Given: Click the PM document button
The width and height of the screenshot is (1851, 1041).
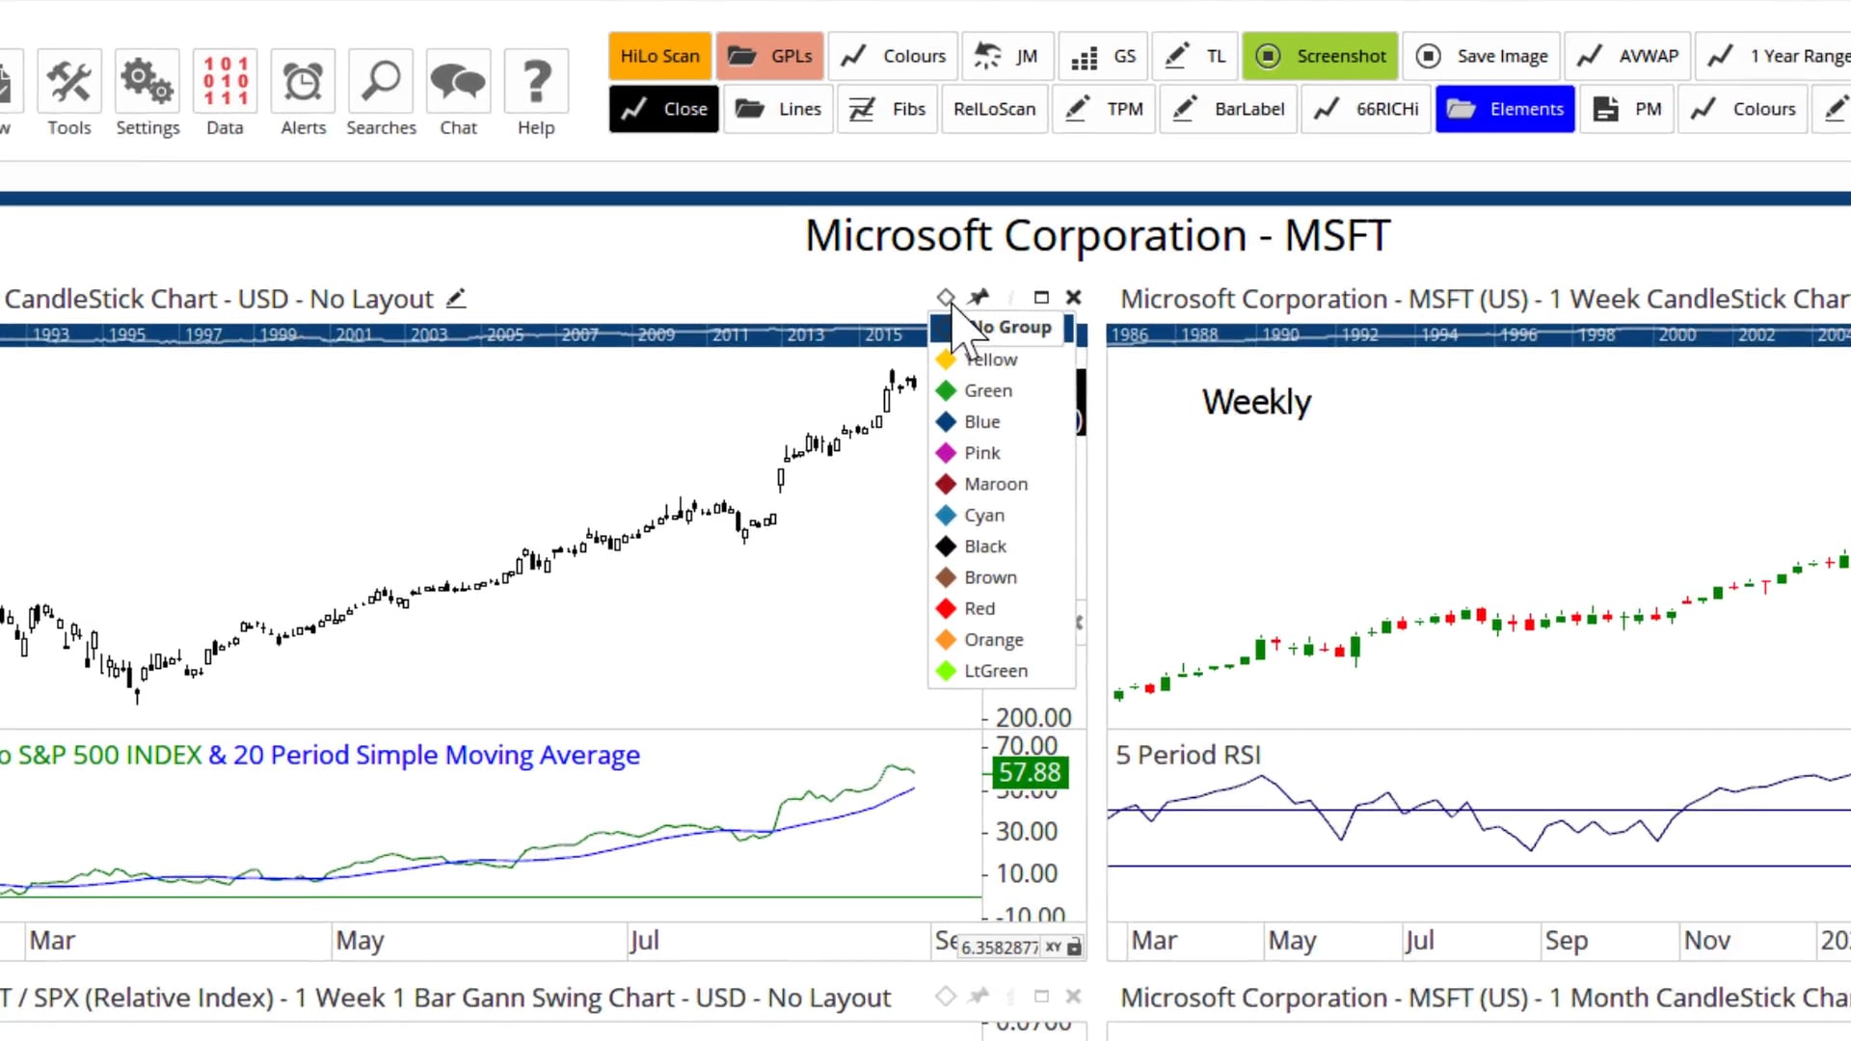Looking at the screenshot, I should click(x=1626, y=109).
